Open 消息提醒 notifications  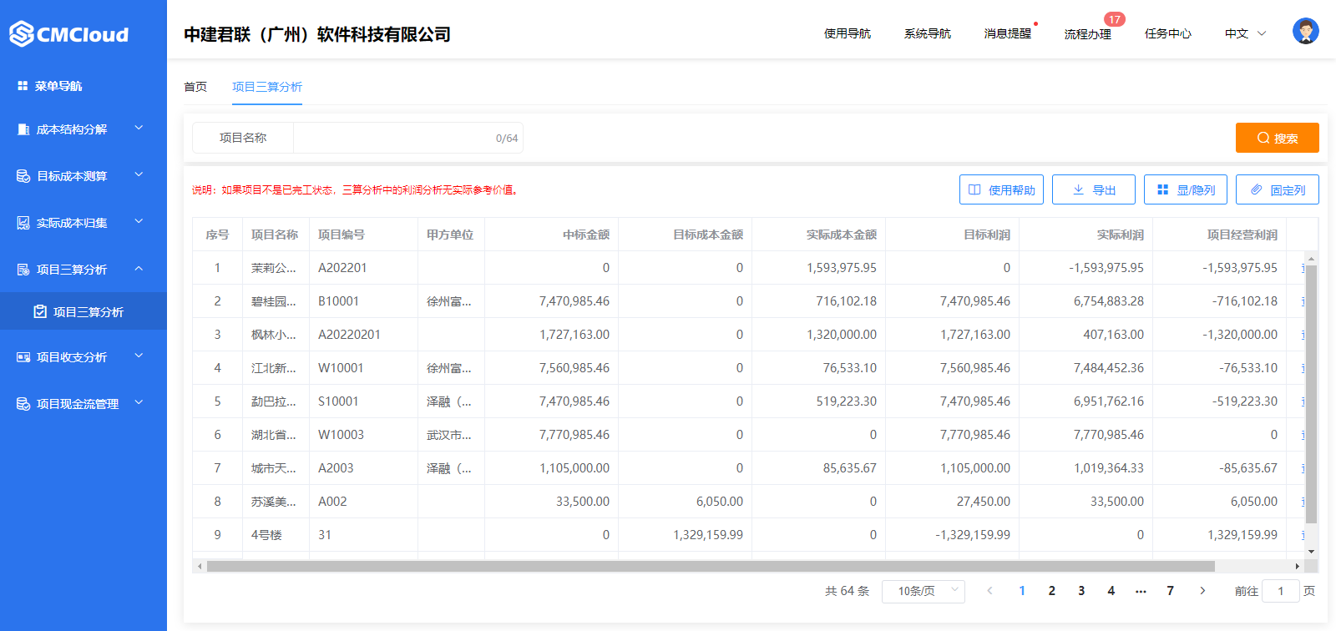click(x=1008, y=33)
